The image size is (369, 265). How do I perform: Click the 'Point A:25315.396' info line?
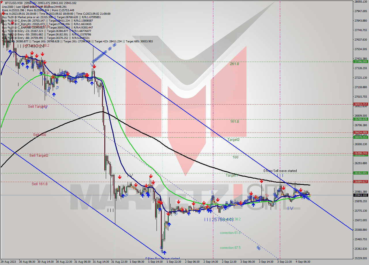pos(38,10)
